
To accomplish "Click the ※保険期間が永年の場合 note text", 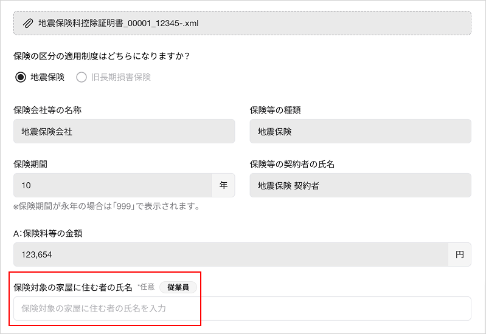I will (x=107, y=206).
